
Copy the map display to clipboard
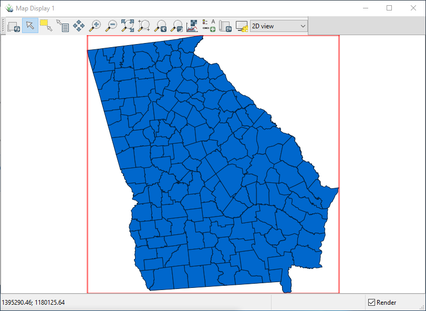(13, 26)
